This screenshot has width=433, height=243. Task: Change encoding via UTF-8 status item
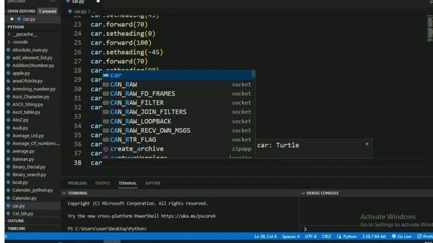pos(311,237)
